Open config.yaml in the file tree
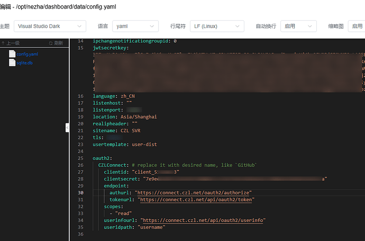 coord(27,54)
